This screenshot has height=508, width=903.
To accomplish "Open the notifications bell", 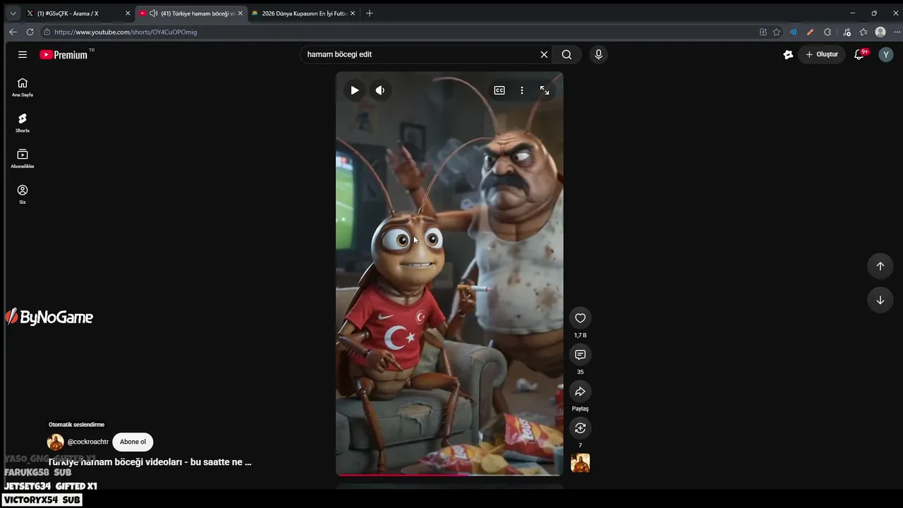I will click(859, 54).
